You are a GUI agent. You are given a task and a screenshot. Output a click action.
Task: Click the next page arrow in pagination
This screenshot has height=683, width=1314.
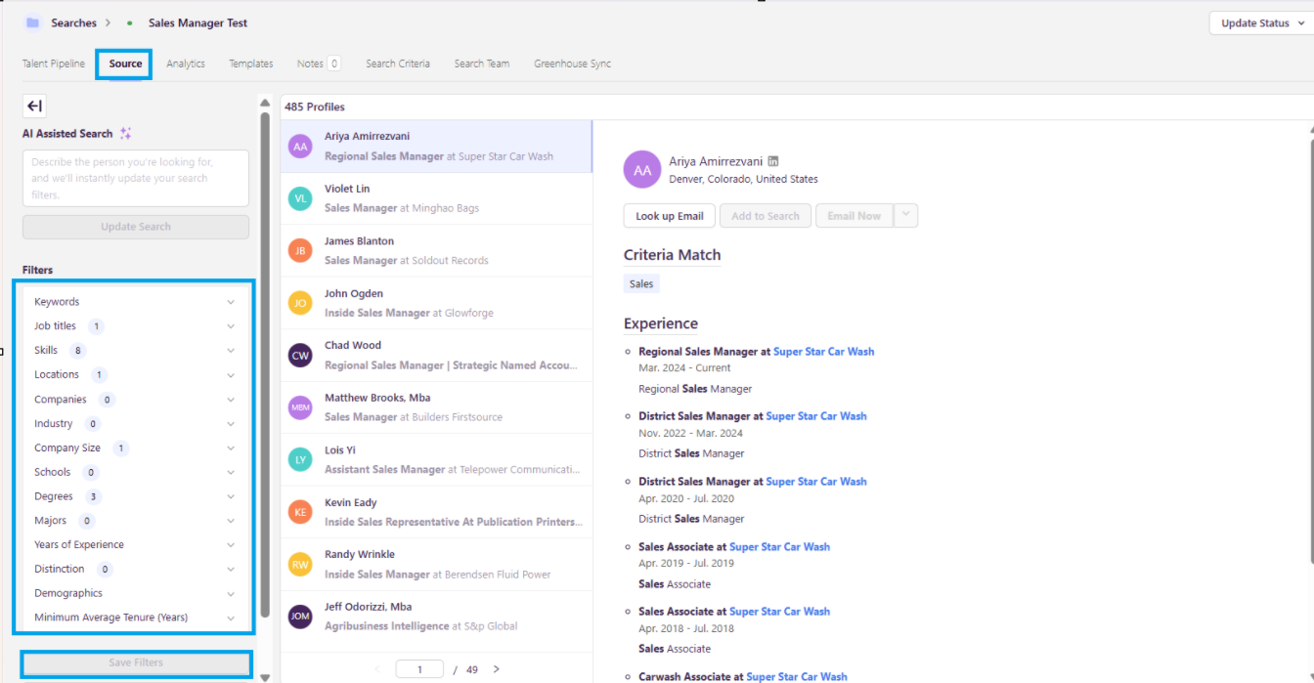click(x=497, y=669)
